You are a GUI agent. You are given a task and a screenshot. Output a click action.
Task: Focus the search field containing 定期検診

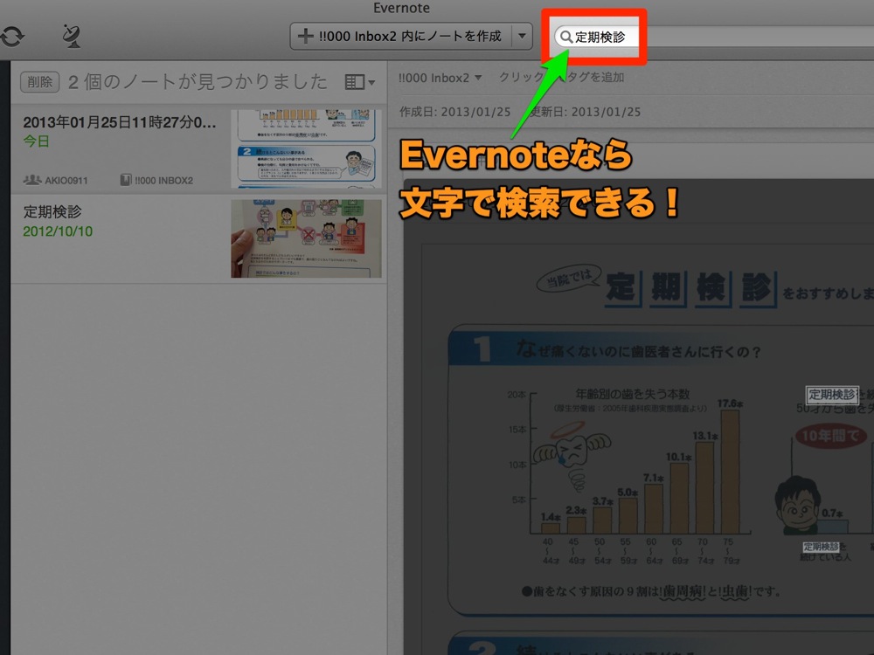pyautogui.click(x=713, y=37)
